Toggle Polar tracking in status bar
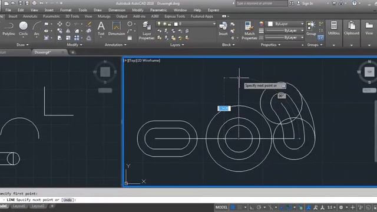This screenshot has width=377, height=212. (x=259, y=207)
